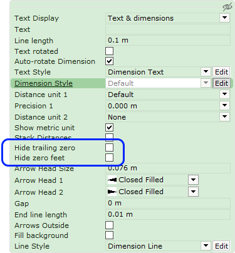Viewport: 235px width, 253px height.
Task: Open the Text Style dropdown arrow
Action: (x=206, y=72)
